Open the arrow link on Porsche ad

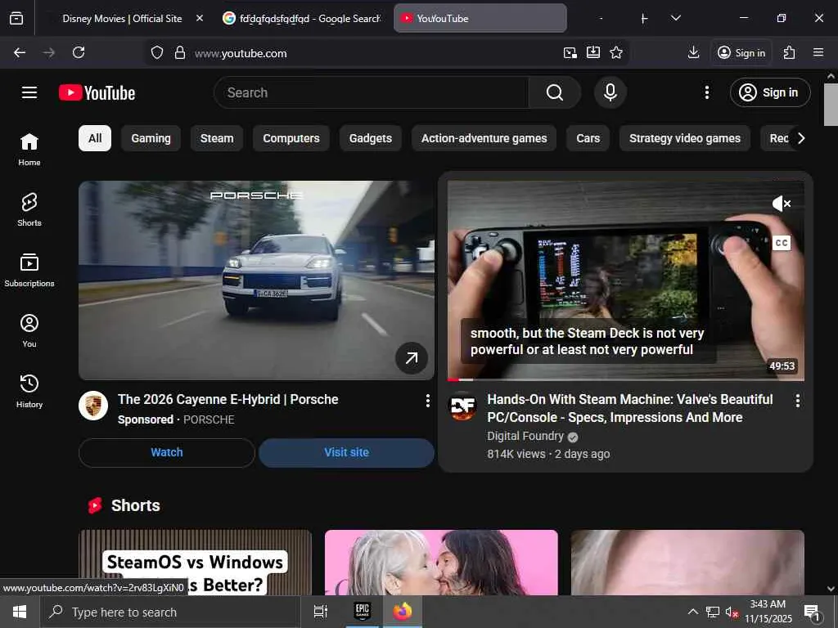click(412, 358)
